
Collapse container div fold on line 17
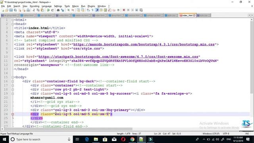13,85
